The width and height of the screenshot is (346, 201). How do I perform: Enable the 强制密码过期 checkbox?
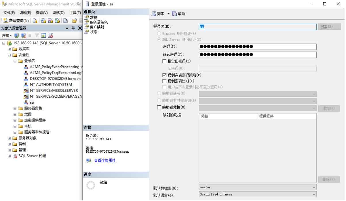click(164, 81)
